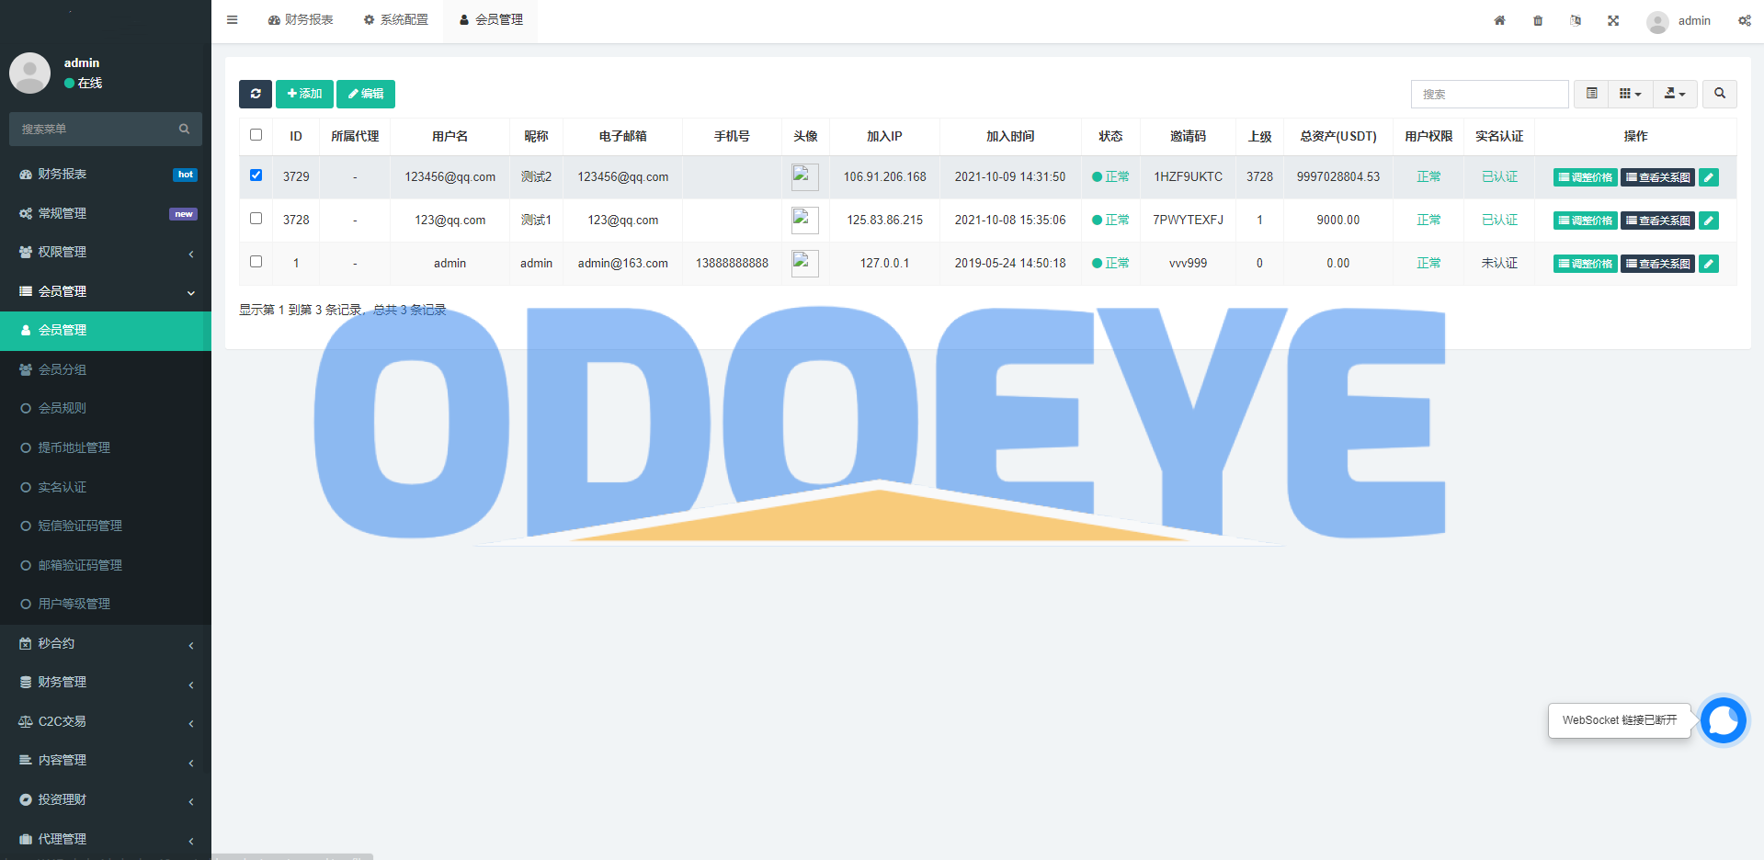Expand the 投资理财 sidebar menu
Screen dimensions: 1764x860
106,800
